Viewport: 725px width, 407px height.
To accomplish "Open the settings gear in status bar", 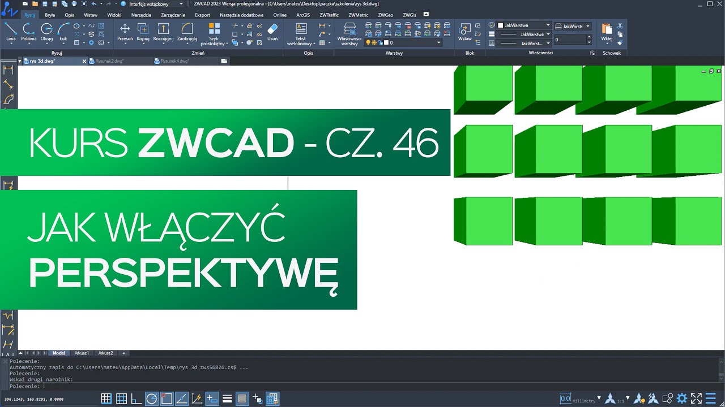I will click(682, 399).
